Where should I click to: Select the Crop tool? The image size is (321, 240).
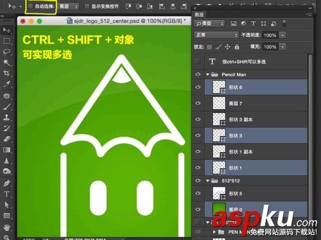[7, 73]
